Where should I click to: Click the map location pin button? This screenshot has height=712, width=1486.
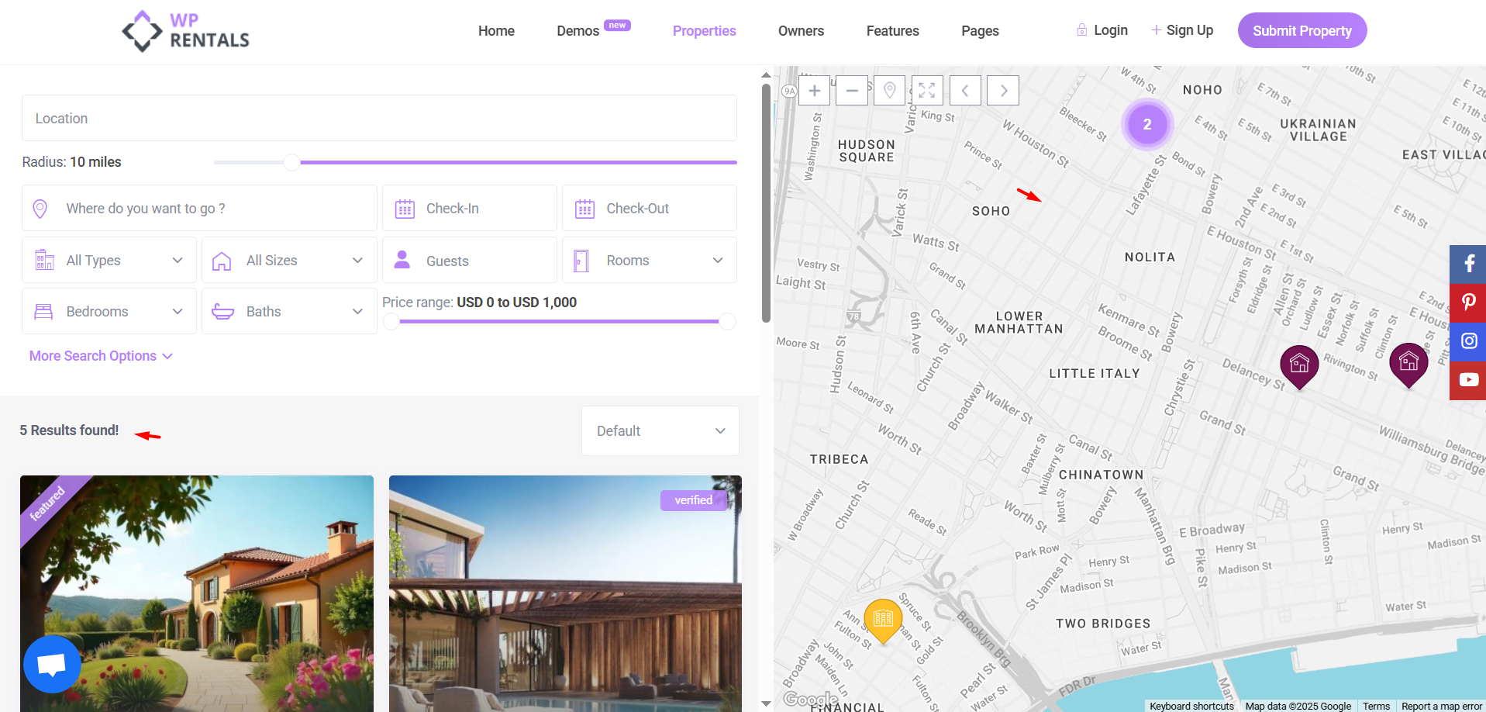pyautogui.click(x=889, y=91)
